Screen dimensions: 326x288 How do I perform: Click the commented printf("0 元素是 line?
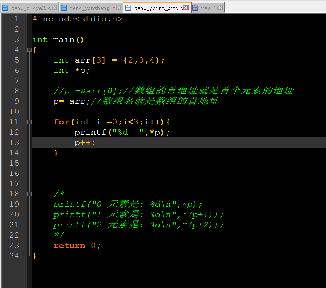[x=128, y=204]
